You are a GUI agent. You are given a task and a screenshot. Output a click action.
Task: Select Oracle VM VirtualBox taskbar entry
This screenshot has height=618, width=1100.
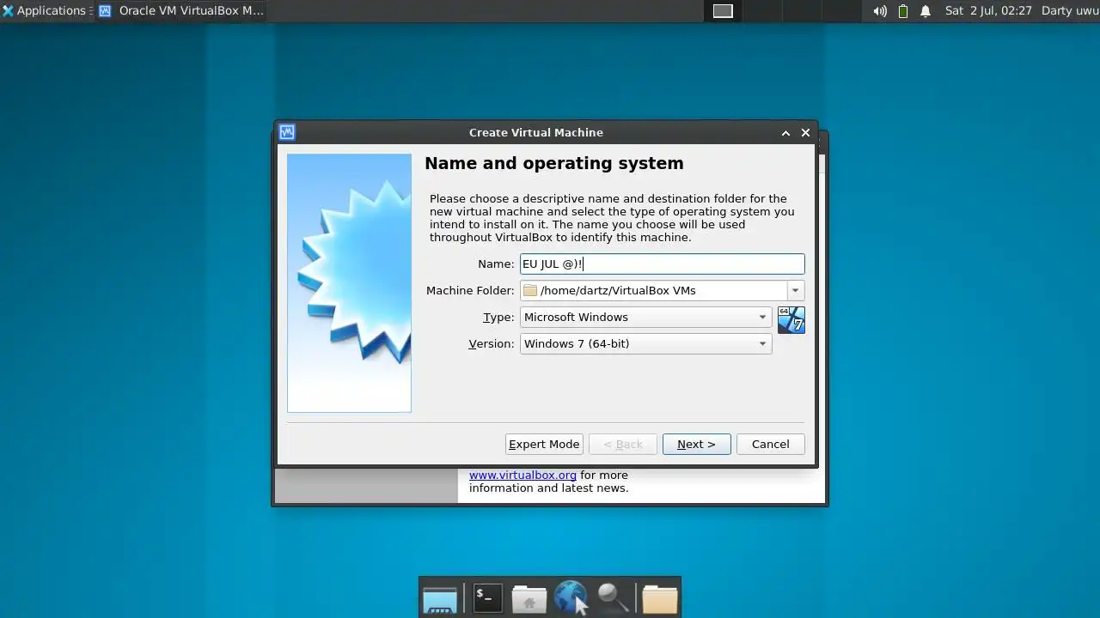coord(180,11)
